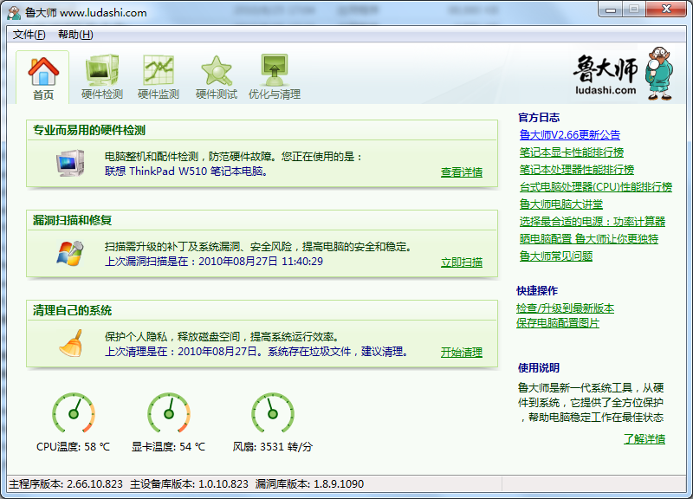Open 台式电脑处理器(CPU)性能排行榜 link
Viewport: 693px width, 499px height.
tap(596, 187)
